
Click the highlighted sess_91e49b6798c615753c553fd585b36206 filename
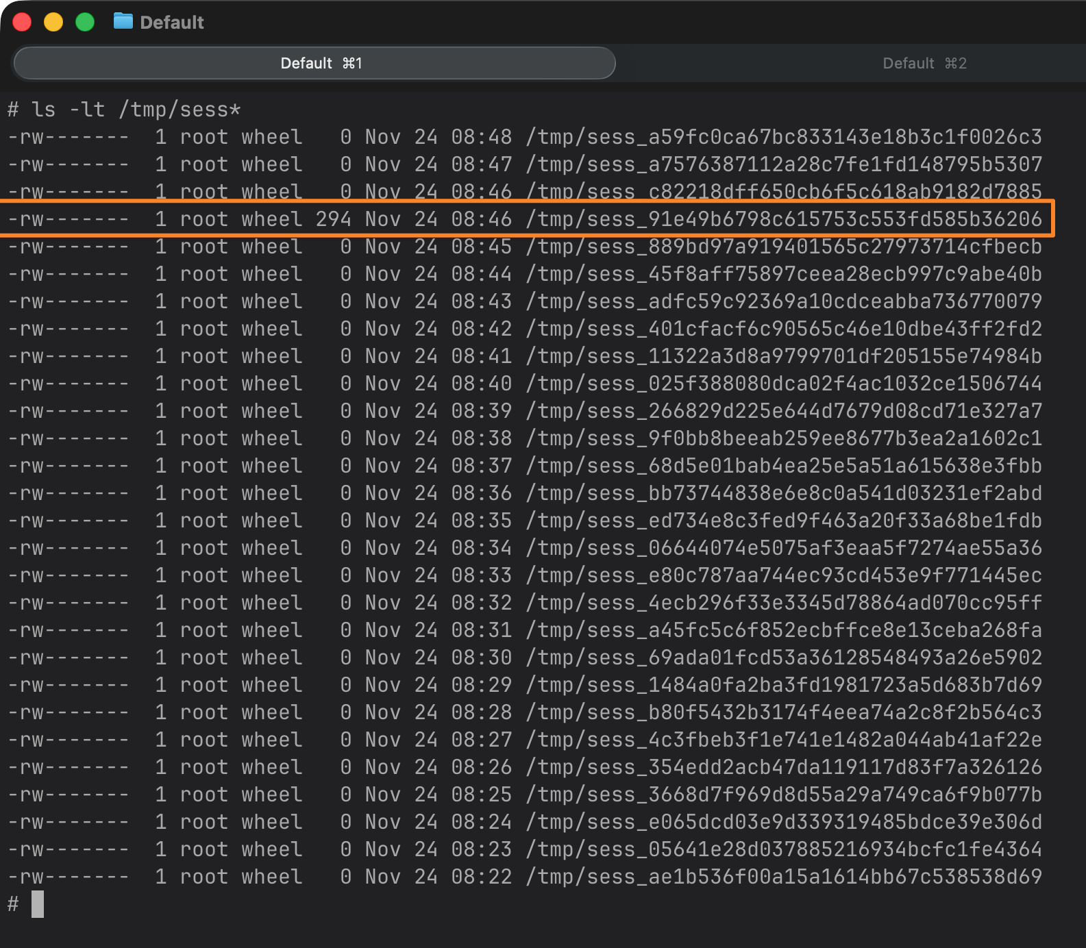[x=784, y=219]
